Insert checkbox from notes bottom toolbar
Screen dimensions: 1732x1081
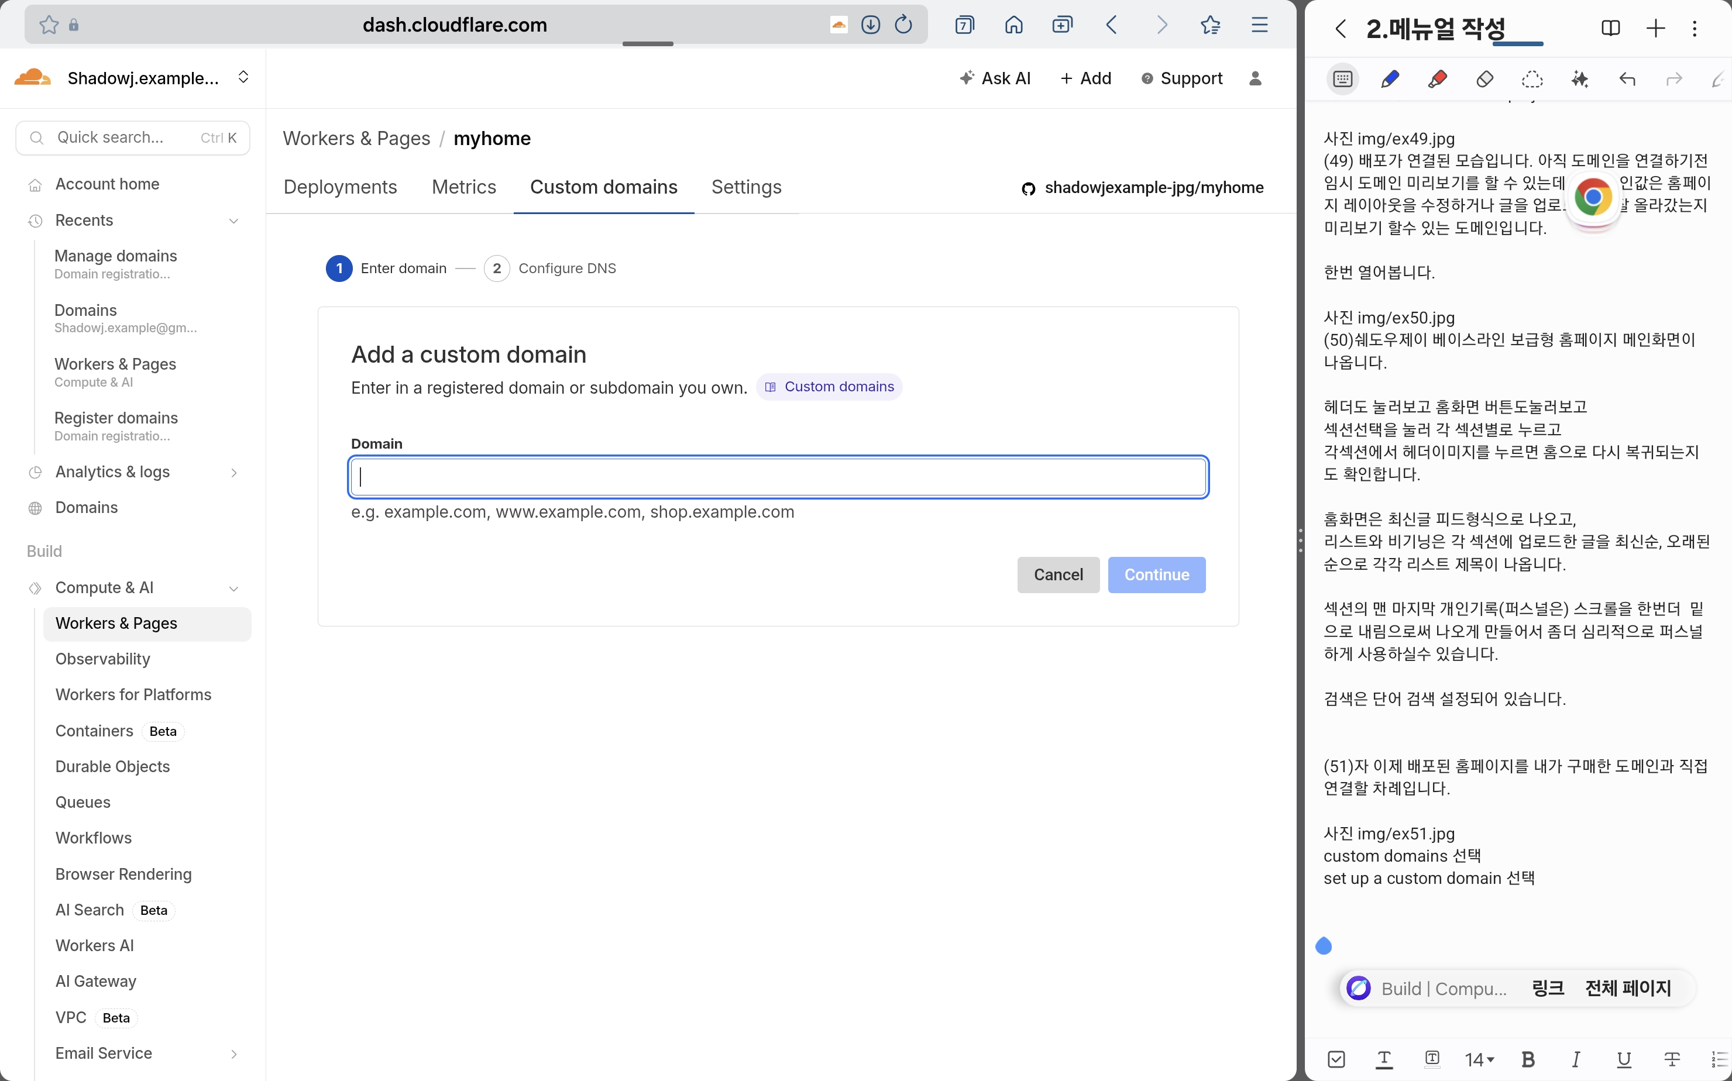click(x=1336, y=1059)
